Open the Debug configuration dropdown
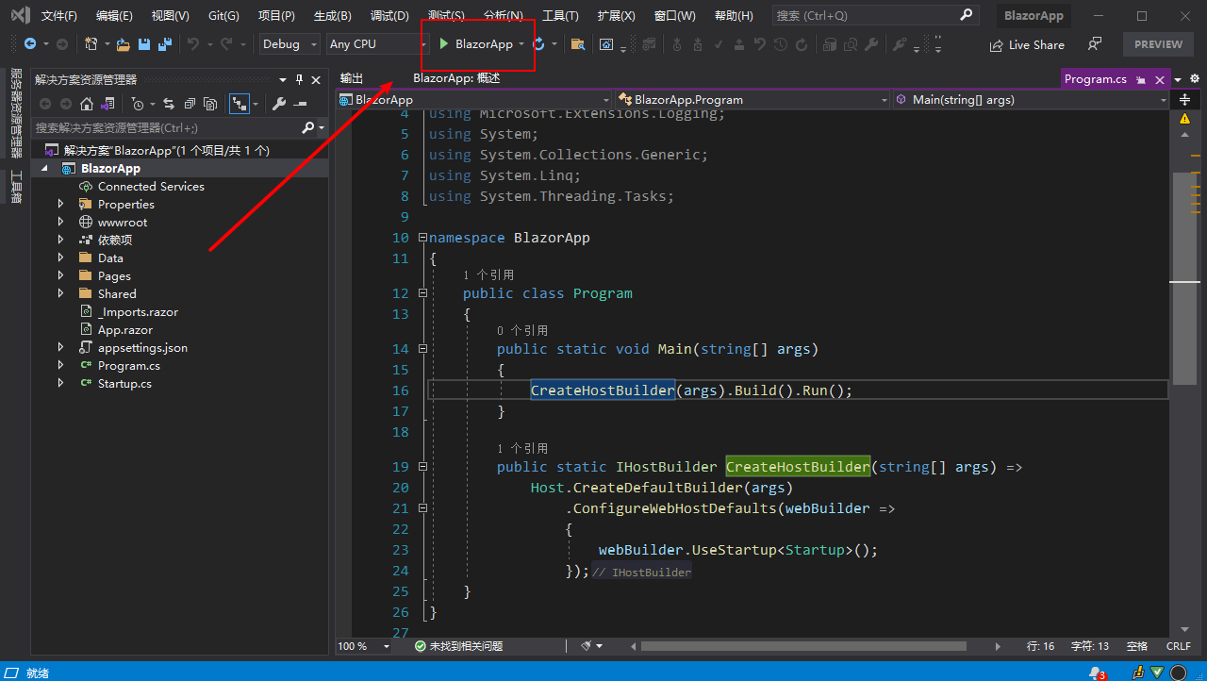The image size is (1207, 681). coord(289,44)
